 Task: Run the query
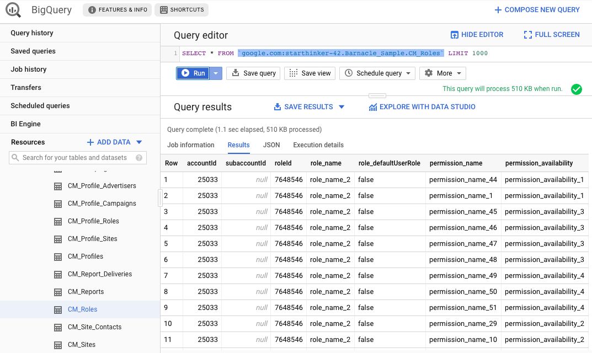[193, 73]
